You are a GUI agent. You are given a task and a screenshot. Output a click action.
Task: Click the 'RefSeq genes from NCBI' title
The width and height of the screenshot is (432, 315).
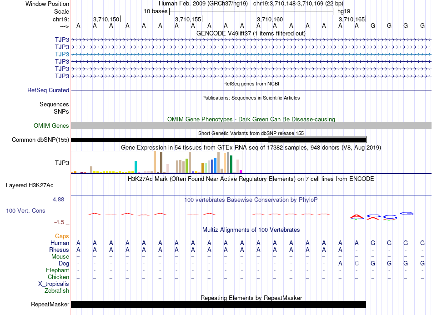(251, 84)
